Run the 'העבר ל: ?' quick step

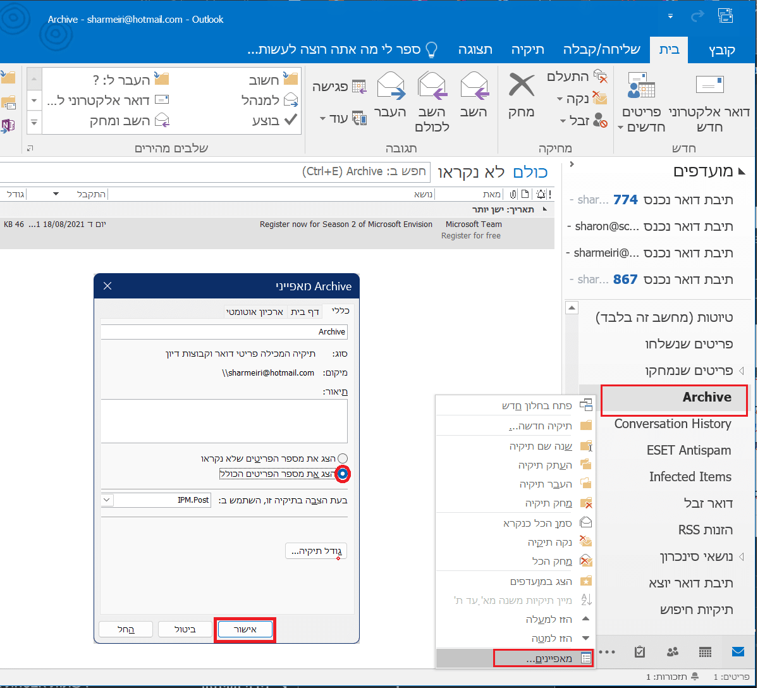click(x=130, y=79)
